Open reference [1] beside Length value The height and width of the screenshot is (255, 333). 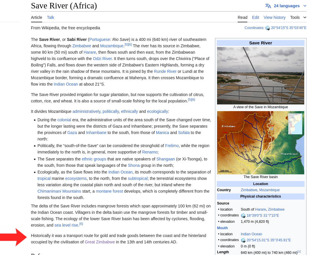(x=299, y=252)
